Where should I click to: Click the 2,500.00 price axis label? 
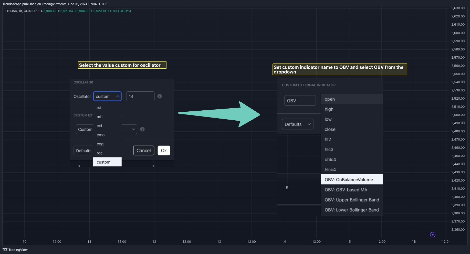(458, 115)
